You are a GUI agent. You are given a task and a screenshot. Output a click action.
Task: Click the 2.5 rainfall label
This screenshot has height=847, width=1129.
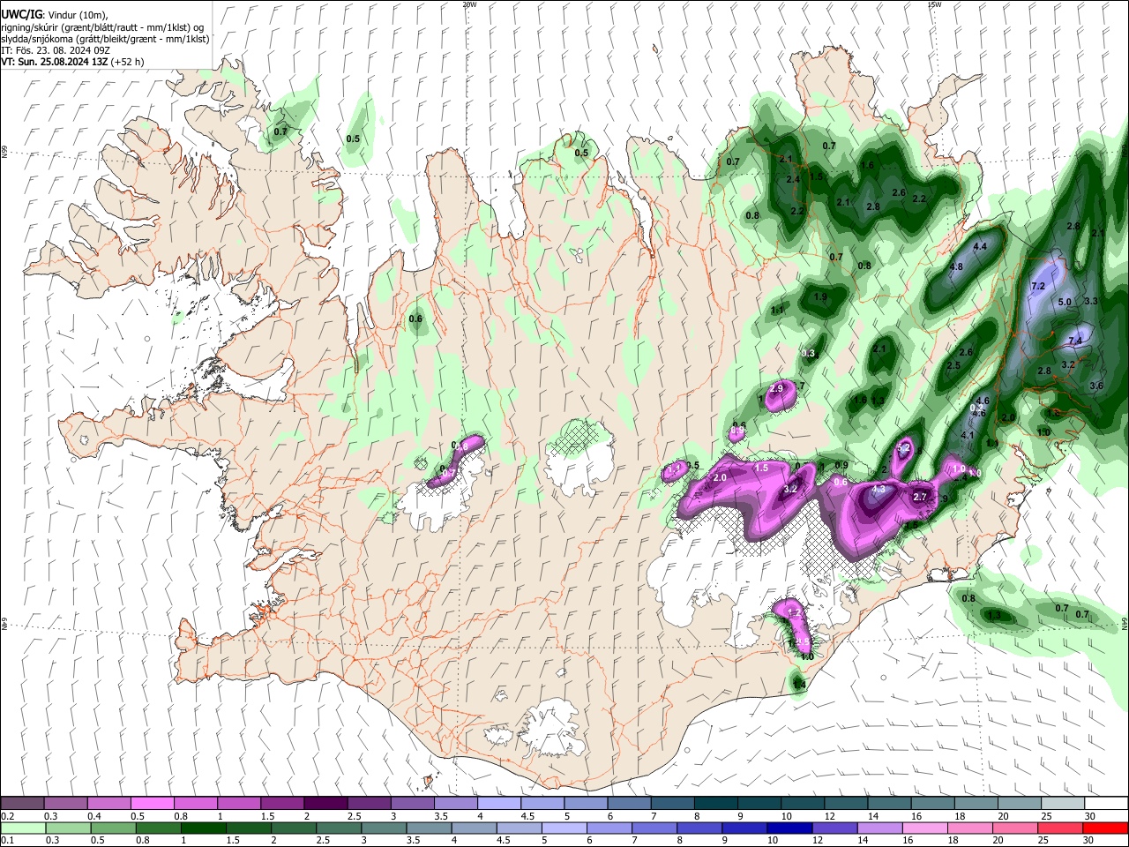click(x=953, y=365)
